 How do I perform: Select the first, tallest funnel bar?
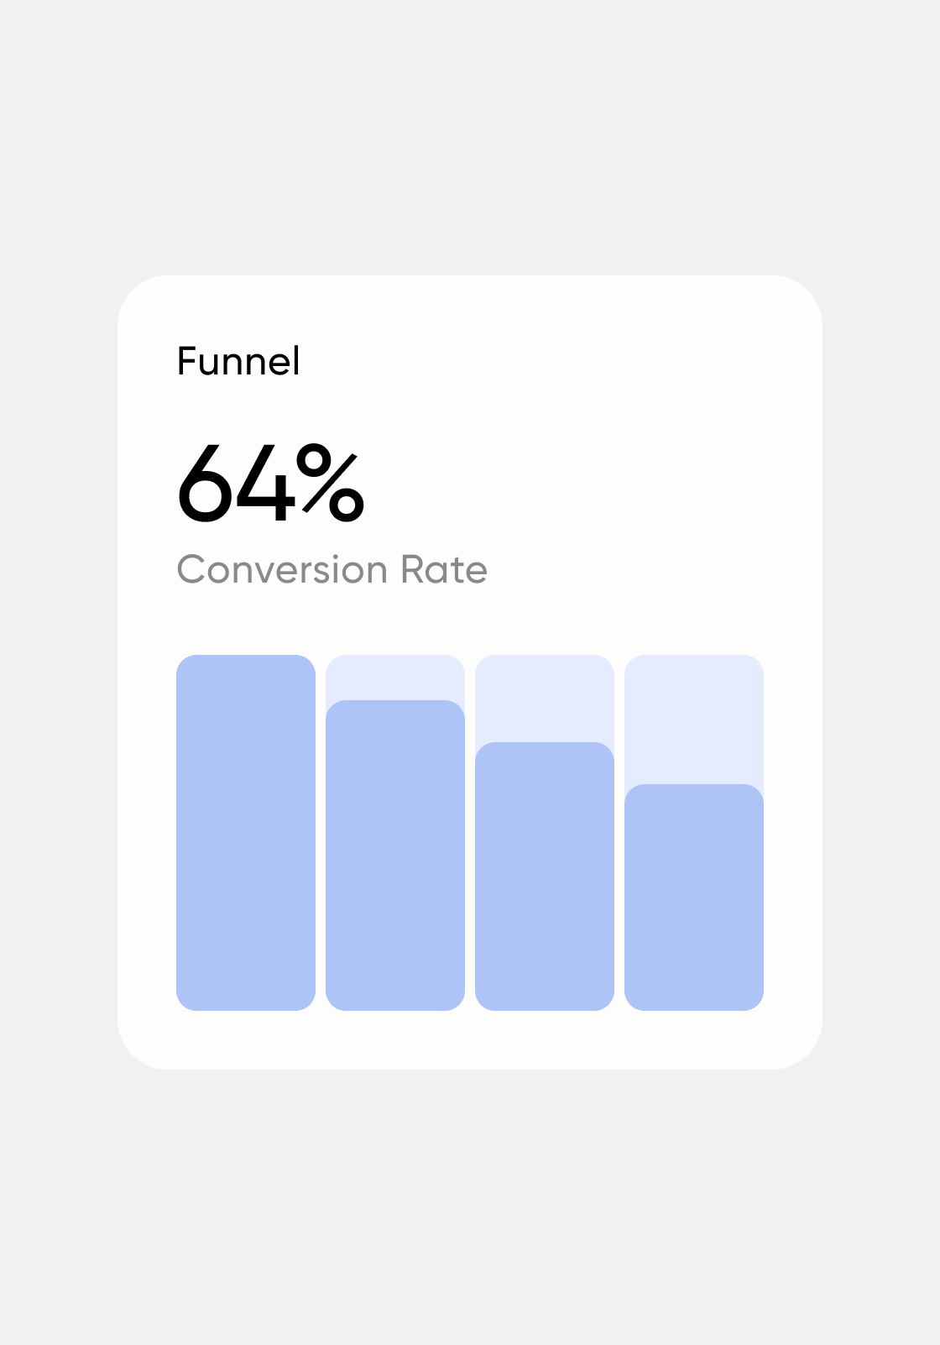(x=246, y=832)
